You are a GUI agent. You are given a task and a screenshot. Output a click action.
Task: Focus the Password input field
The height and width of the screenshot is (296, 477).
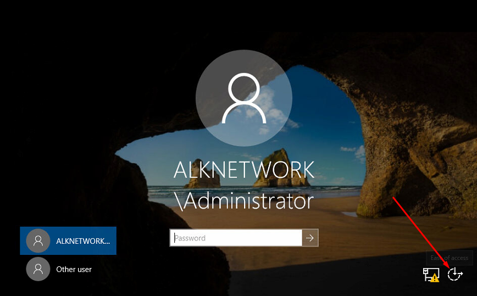236,238
